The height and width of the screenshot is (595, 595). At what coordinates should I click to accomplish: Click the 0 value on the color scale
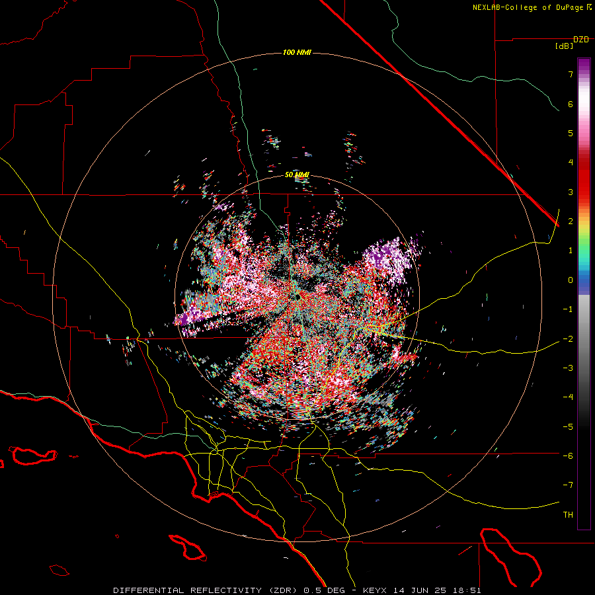571,280
